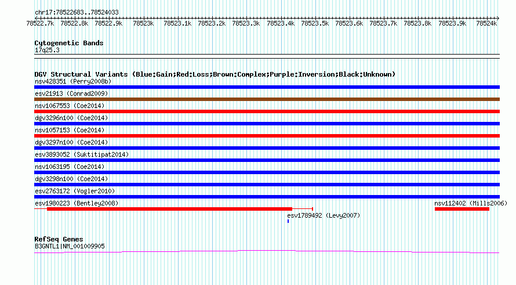Open the dgv3296n100 (Coe2014) blue bar
This screenshot has height=285, width=516.
267,124
